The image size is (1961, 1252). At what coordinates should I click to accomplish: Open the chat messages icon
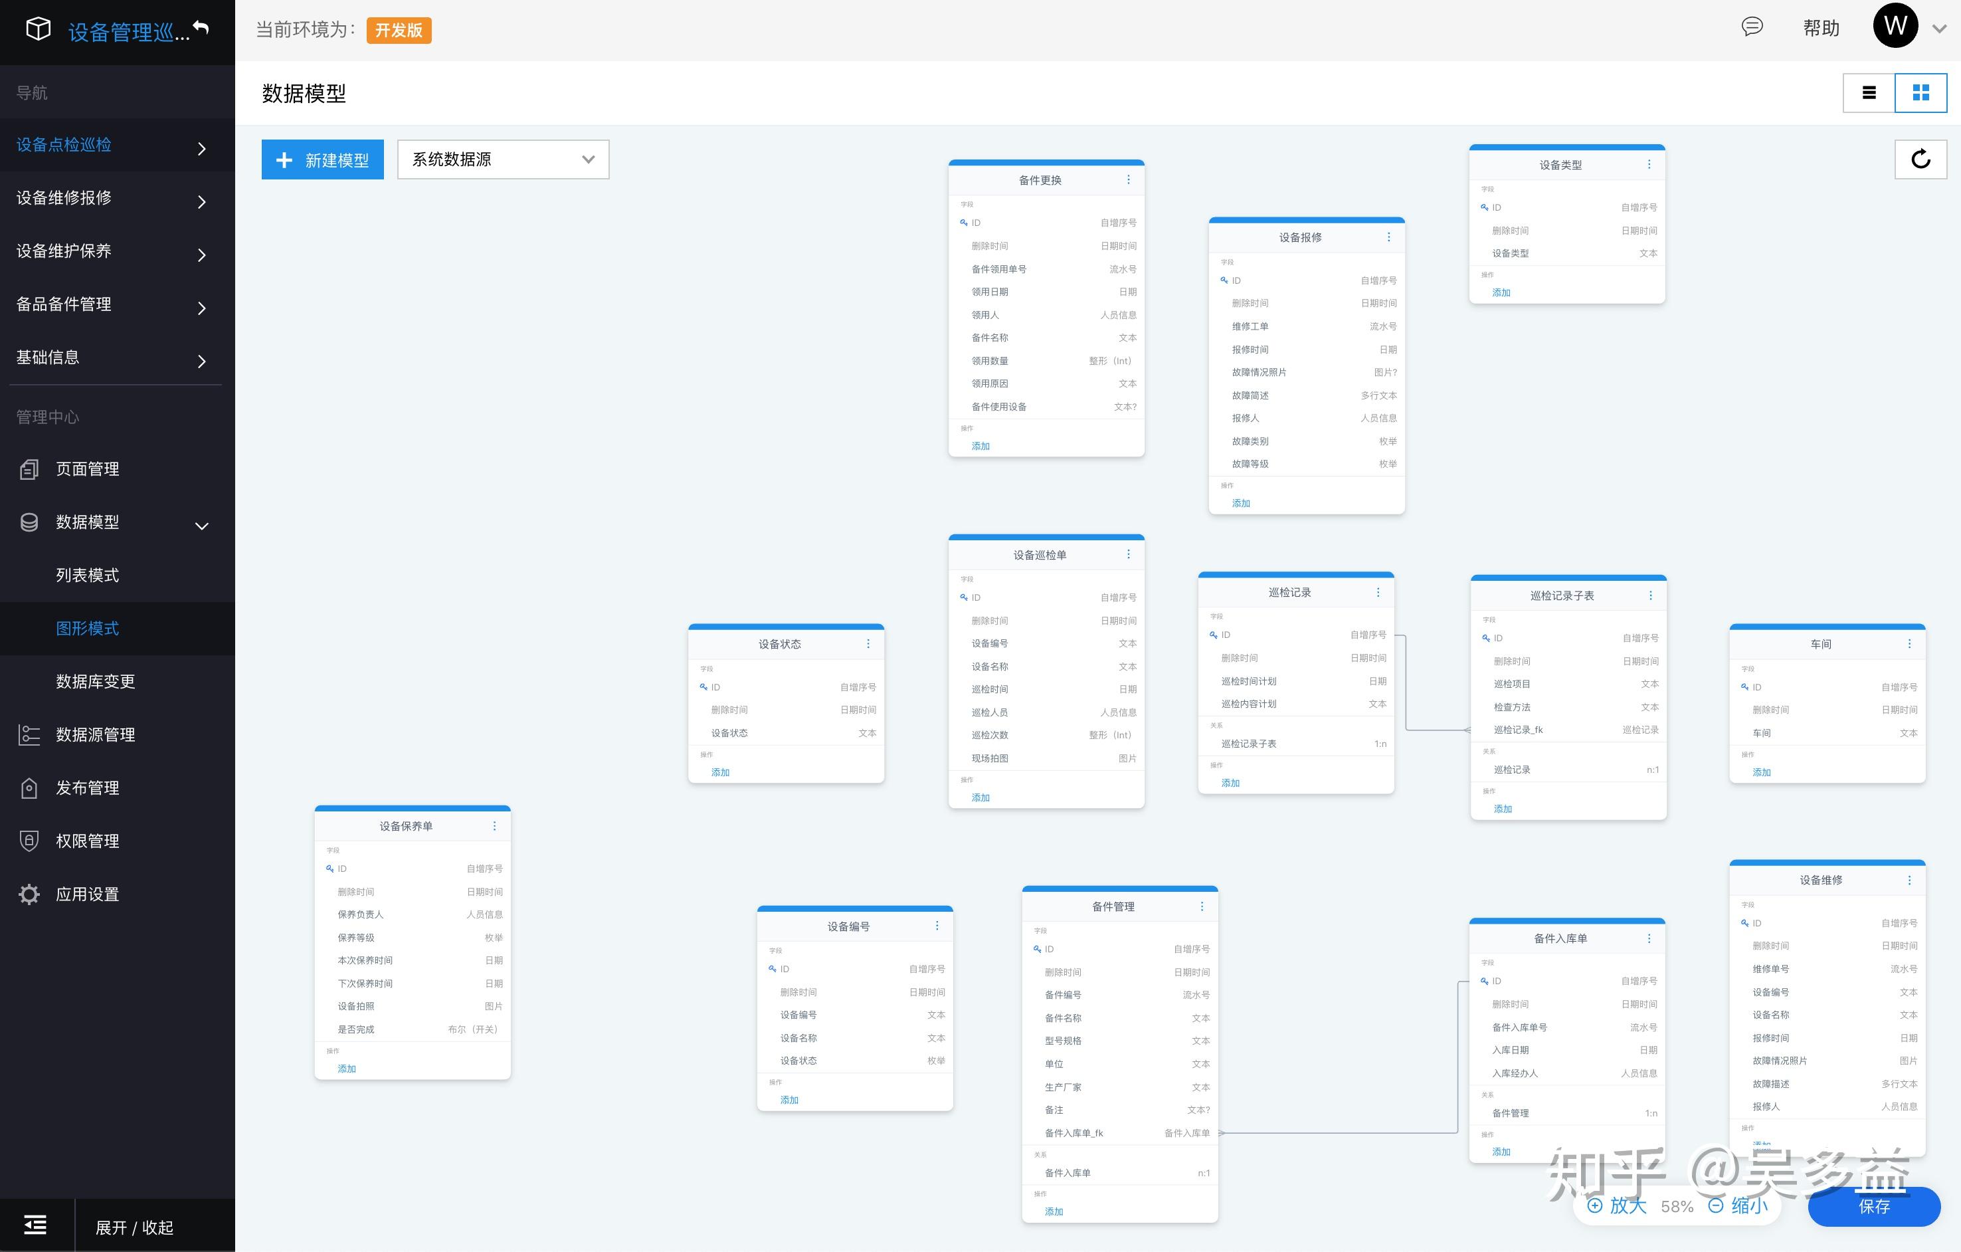coord(1752,27)
